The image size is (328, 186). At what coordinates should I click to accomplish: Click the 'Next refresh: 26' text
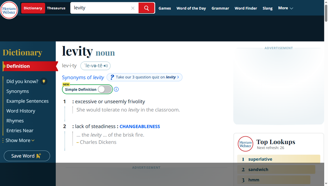(x=271, y=148)
